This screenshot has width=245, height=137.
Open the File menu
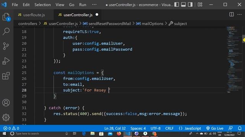coord(15,5)
